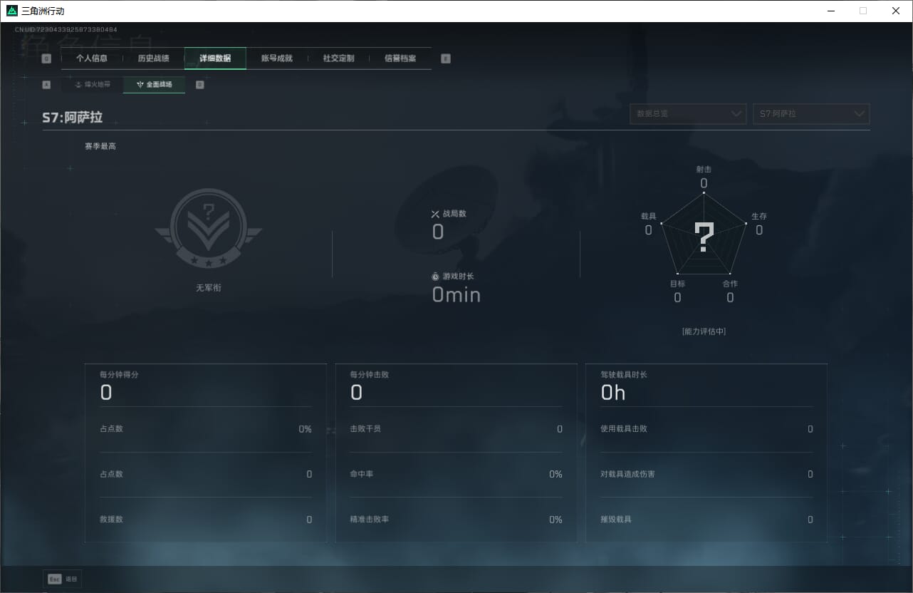Click the crossed-swords icon beside 战局数
This screenshot has width=913, height=593.
435,214
